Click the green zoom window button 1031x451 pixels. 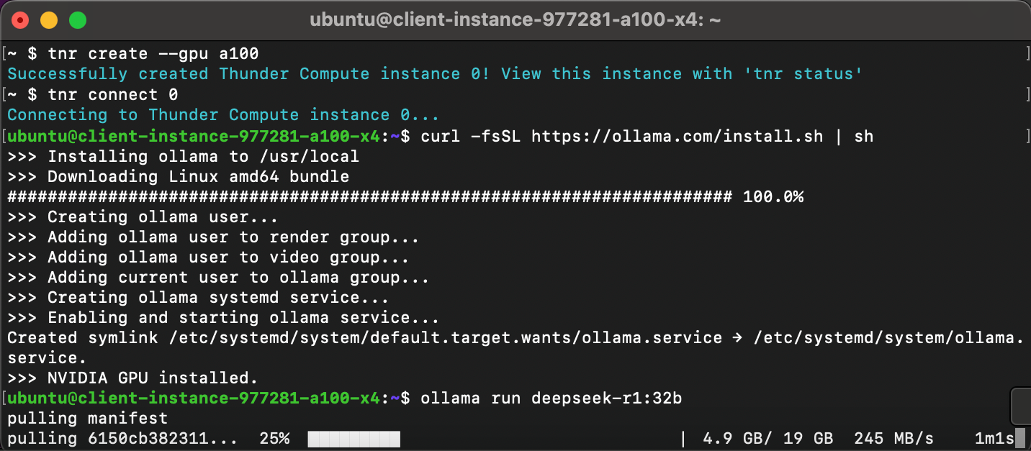pyautogui.click(x=77, y=20)
